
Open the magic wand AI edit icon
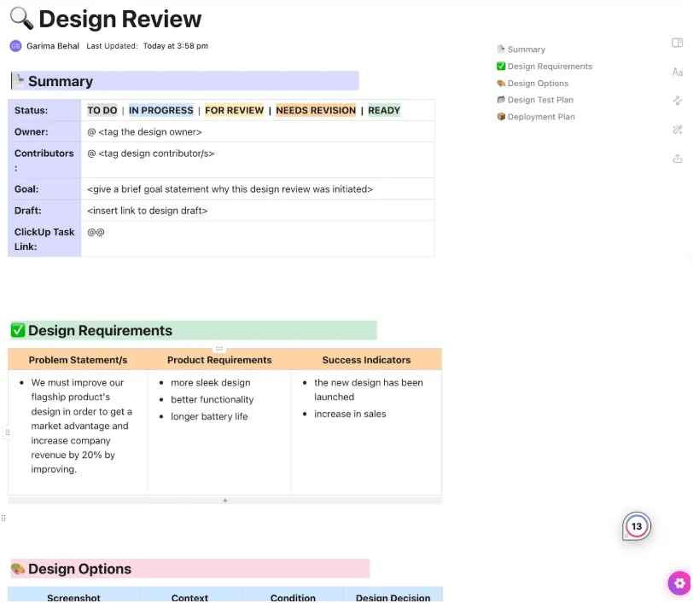(x=677, y=130)
